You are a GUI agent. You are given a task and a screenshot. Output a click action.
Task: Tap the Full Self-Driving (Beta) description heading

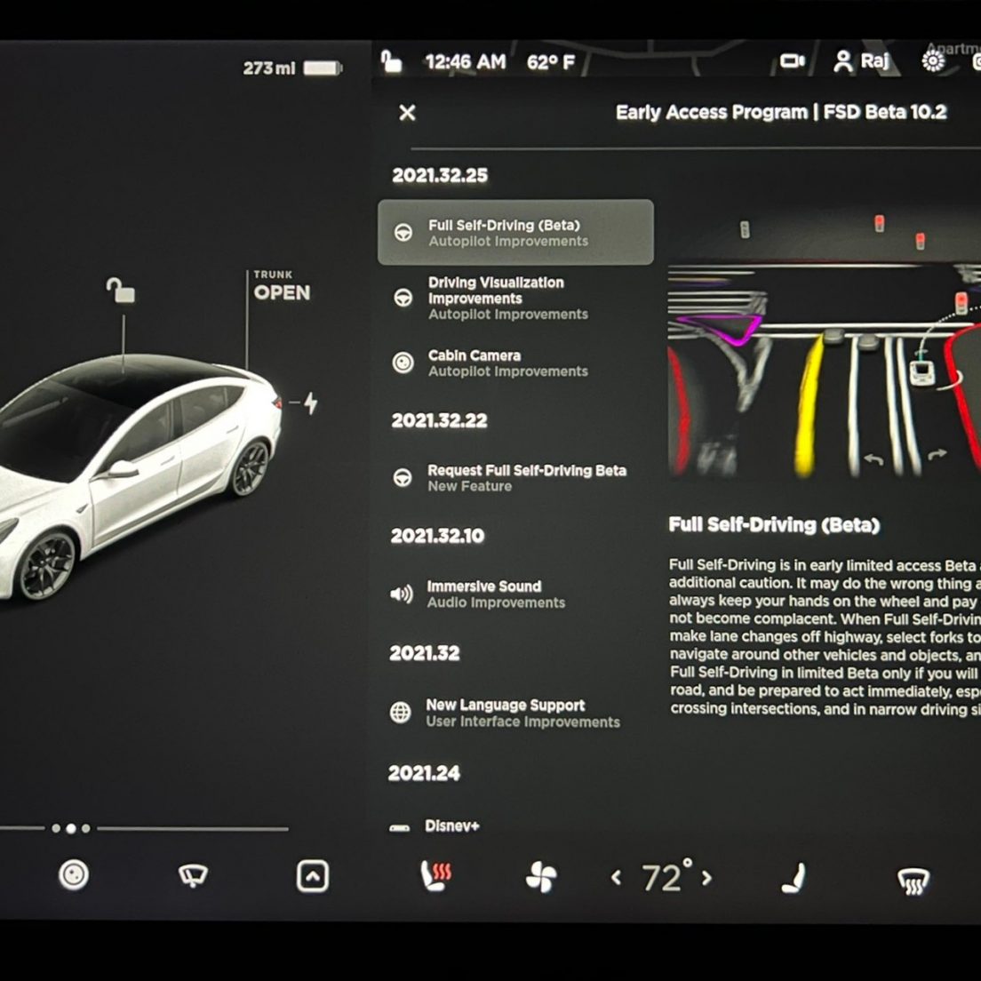(x=774, y=524)
